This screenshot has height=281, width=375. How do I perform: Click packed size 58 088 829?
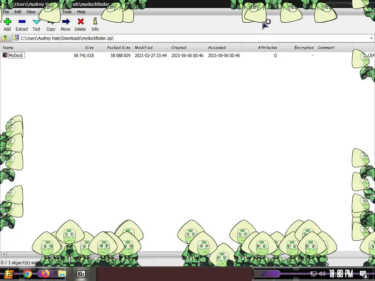coord(120,56)
